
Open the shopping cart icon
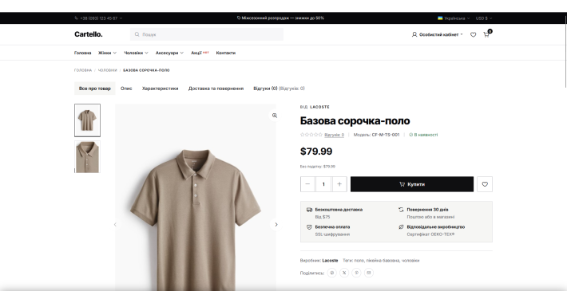(486, 34)
